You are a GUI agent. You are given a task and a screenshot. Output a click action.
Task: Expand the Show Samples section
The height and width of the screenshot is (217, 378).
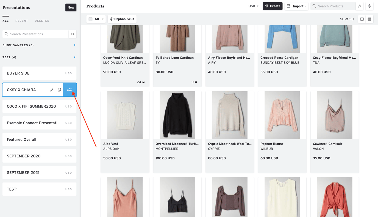(x=74, y=45)
